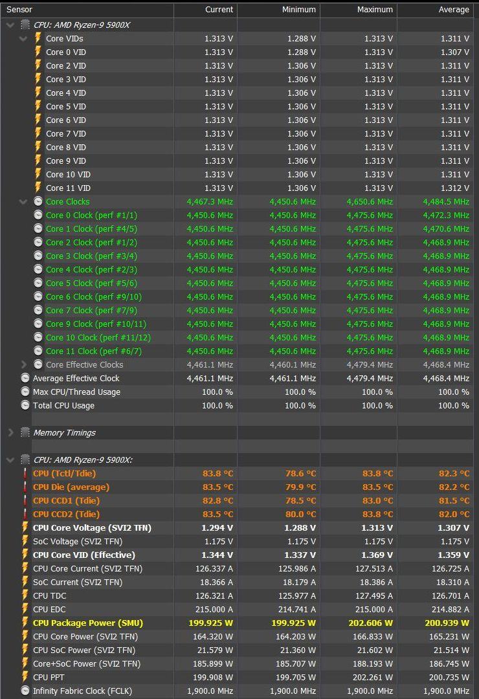Click the Average column header
479x699 pixels.
(454, 9)
